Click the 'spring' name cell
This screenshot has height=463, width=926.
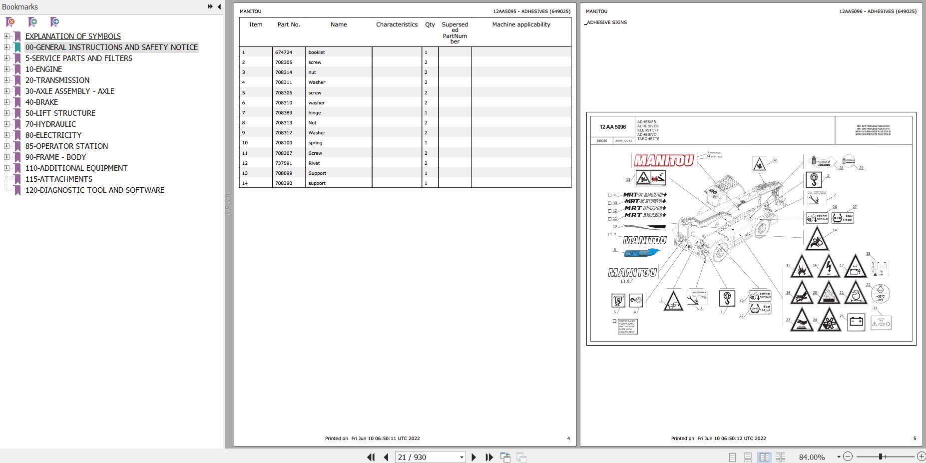[x=315, y=143]
